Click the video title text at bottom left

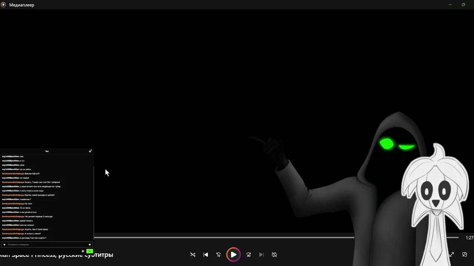click(57, 255)
